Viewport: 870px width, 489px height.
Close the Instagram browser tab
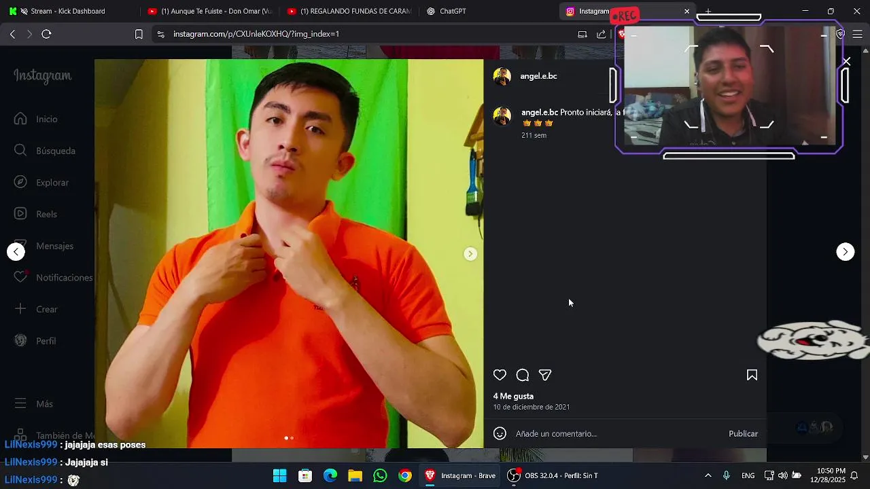pyautogui.click(x=686, y=11)
